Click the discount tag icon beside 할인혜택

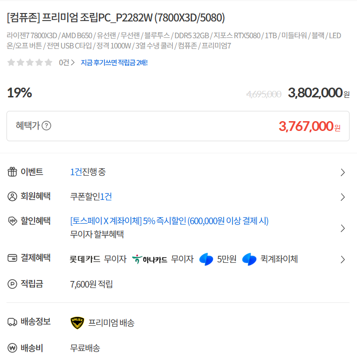(12, 221)
